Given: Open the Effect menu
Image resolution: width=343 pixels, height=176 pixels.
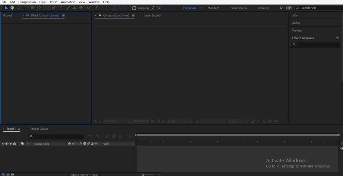Looking at the screenshot, I should tap(53, 2).
